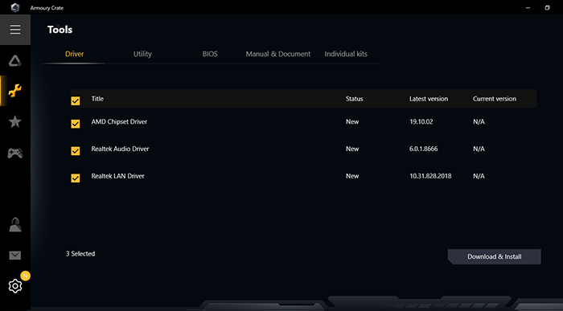Click the New status for AMD Chipset Driver
This screenshot has width=563, height=311.
[352, 121]
